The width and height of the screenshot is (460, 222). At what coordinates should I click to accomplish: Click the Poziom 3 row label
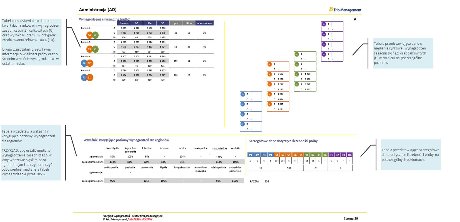[86, 70]
